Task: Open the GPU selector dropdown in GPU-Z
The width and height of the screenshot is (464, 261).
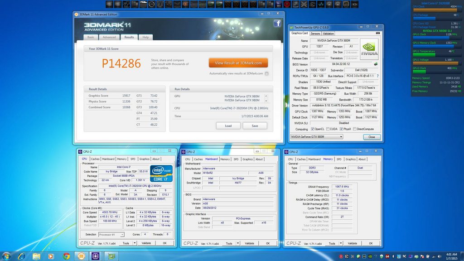Action: [x=317, y=137]
